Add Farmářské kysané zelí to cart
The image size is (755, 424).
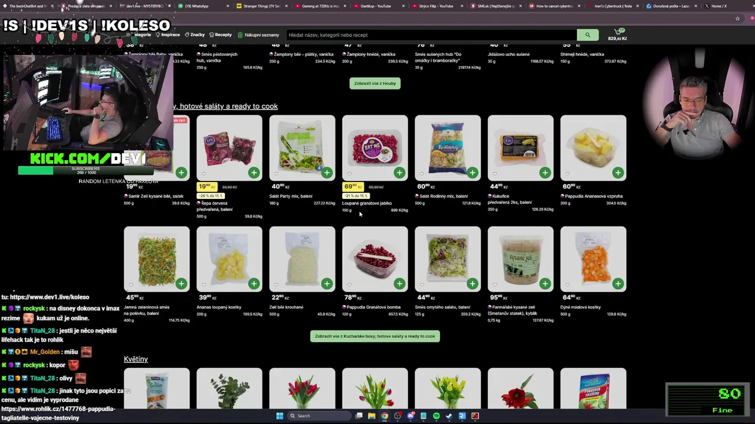(x=545, y=283)
